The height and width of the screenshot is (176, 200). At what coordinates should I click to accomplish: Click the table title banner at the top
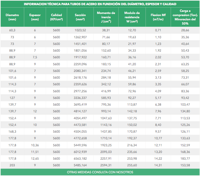click(100, 4)
